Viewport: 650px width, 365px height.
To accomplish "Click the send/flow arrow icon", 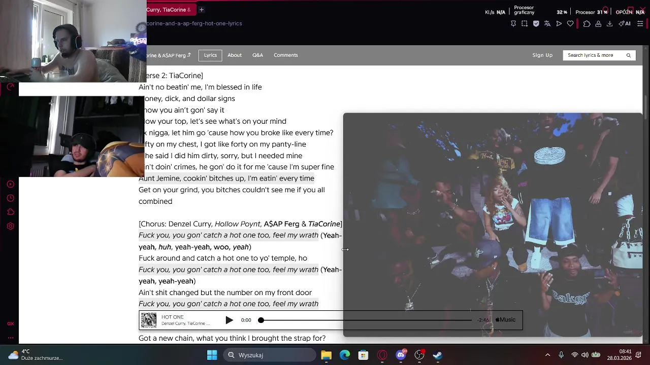I will 559,23.
